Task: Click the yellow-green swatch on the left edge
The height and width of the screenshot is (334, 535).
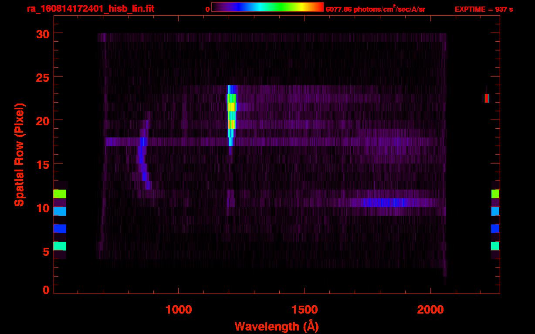Action: [x=60, y=194]
